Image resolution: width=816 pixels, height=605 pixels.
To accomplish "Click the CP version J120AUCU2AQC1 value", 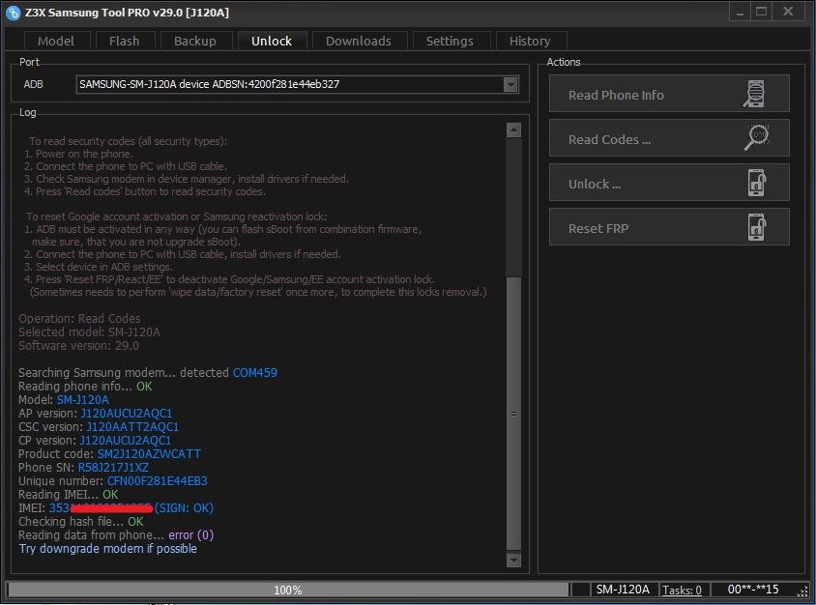I will pyautogui.click(x=126, y=440).
